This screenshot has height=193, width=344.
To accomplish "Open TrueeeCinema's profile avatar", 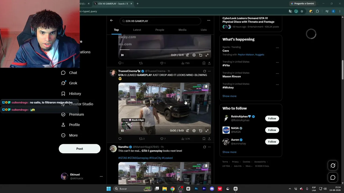I will click(113, 73).
